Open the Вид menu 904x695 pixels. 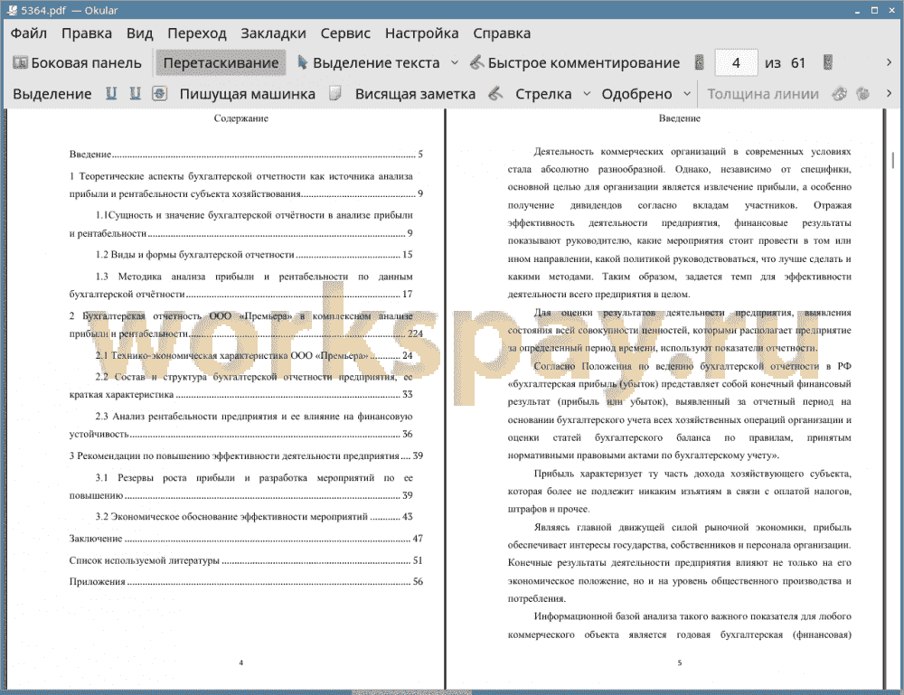click(139, 33)
